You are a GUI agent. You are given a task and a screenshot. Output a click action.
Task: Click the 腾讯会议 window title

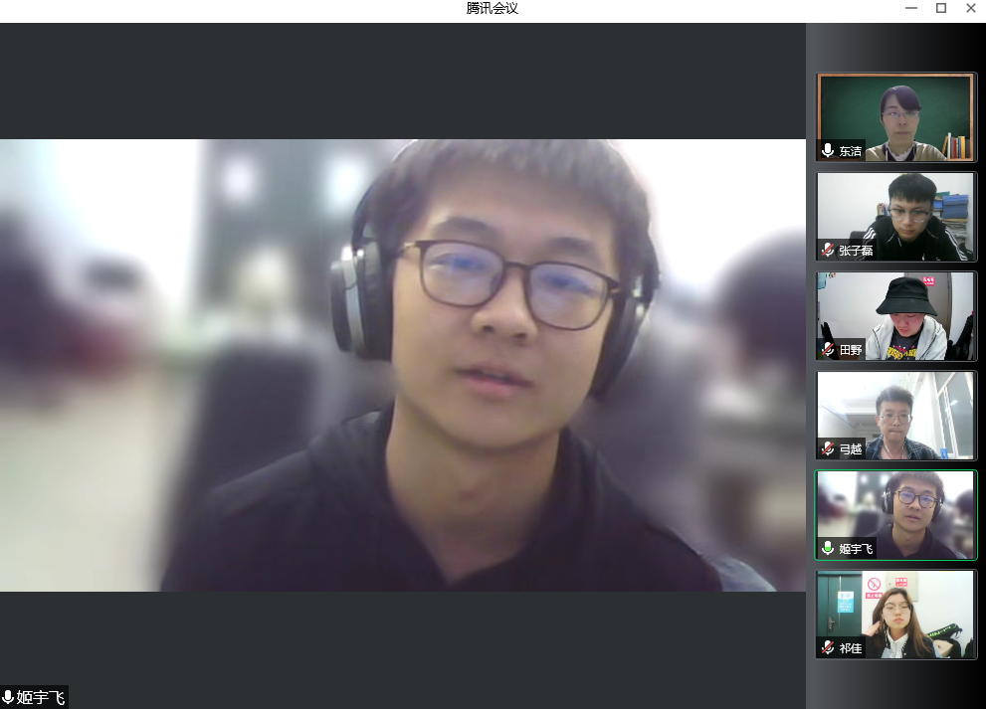coord(493,9)
